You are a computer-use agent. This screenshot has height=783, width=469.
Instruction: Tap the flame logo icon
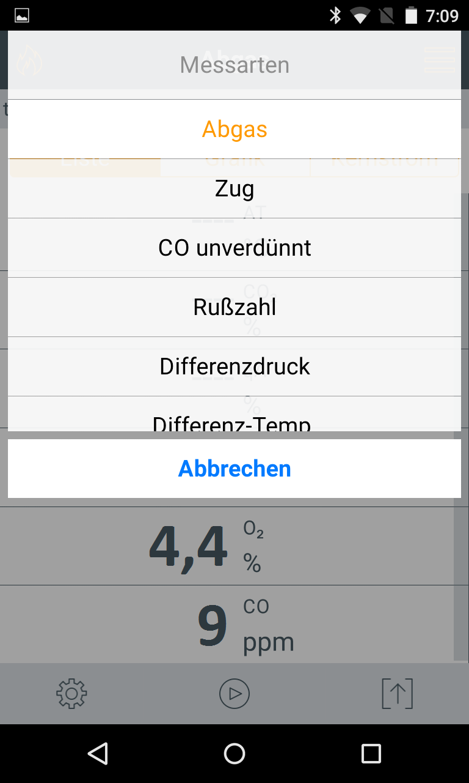tap(29, 61)
